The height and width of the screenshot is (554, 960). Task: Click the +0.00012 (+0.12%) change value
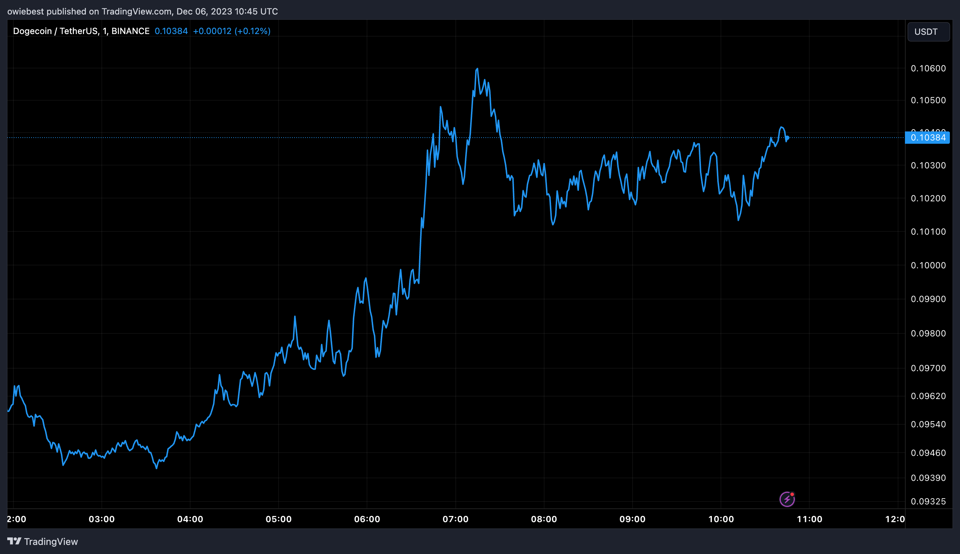click(x=232, y=31)
